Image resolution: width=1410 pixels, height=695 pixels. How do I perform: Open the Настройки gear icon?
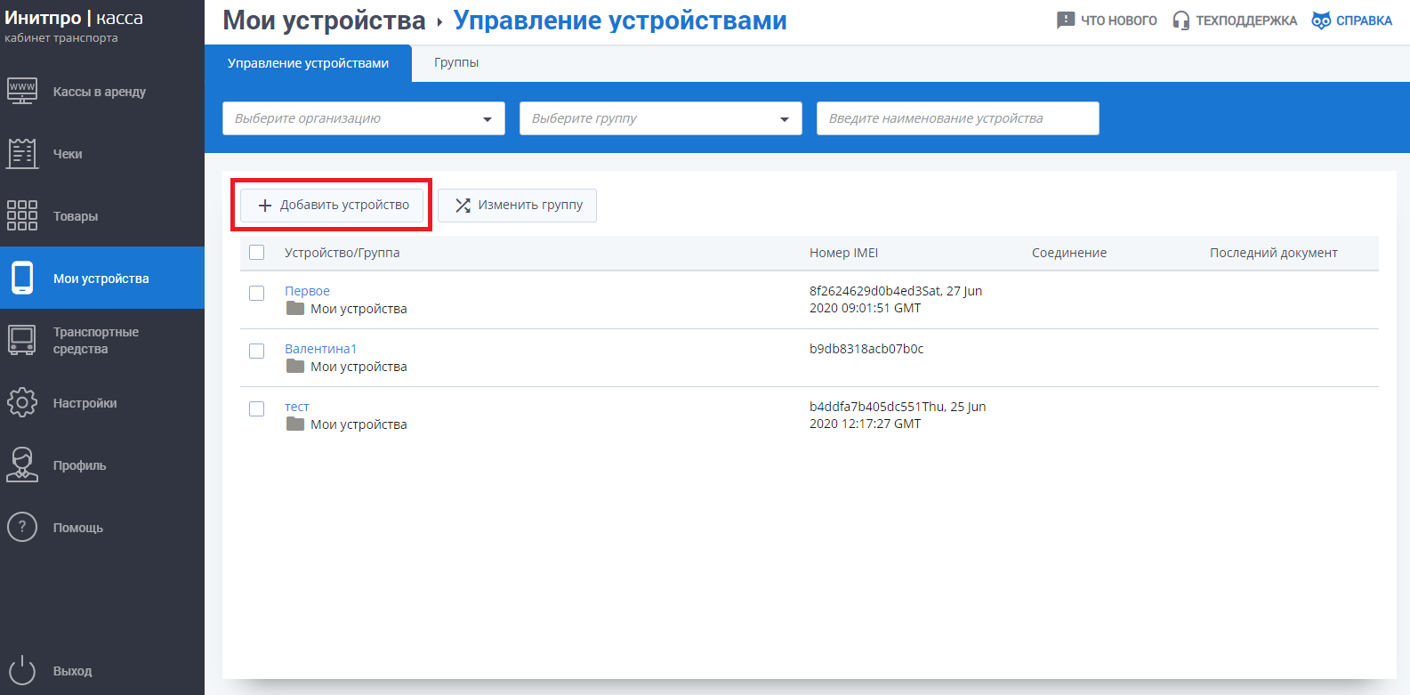pos(22,402)
